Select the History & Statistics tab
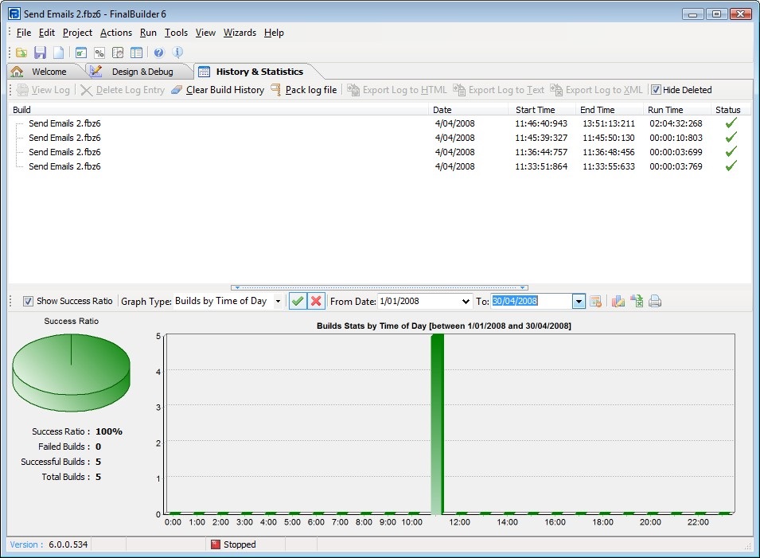 [257, 72]
